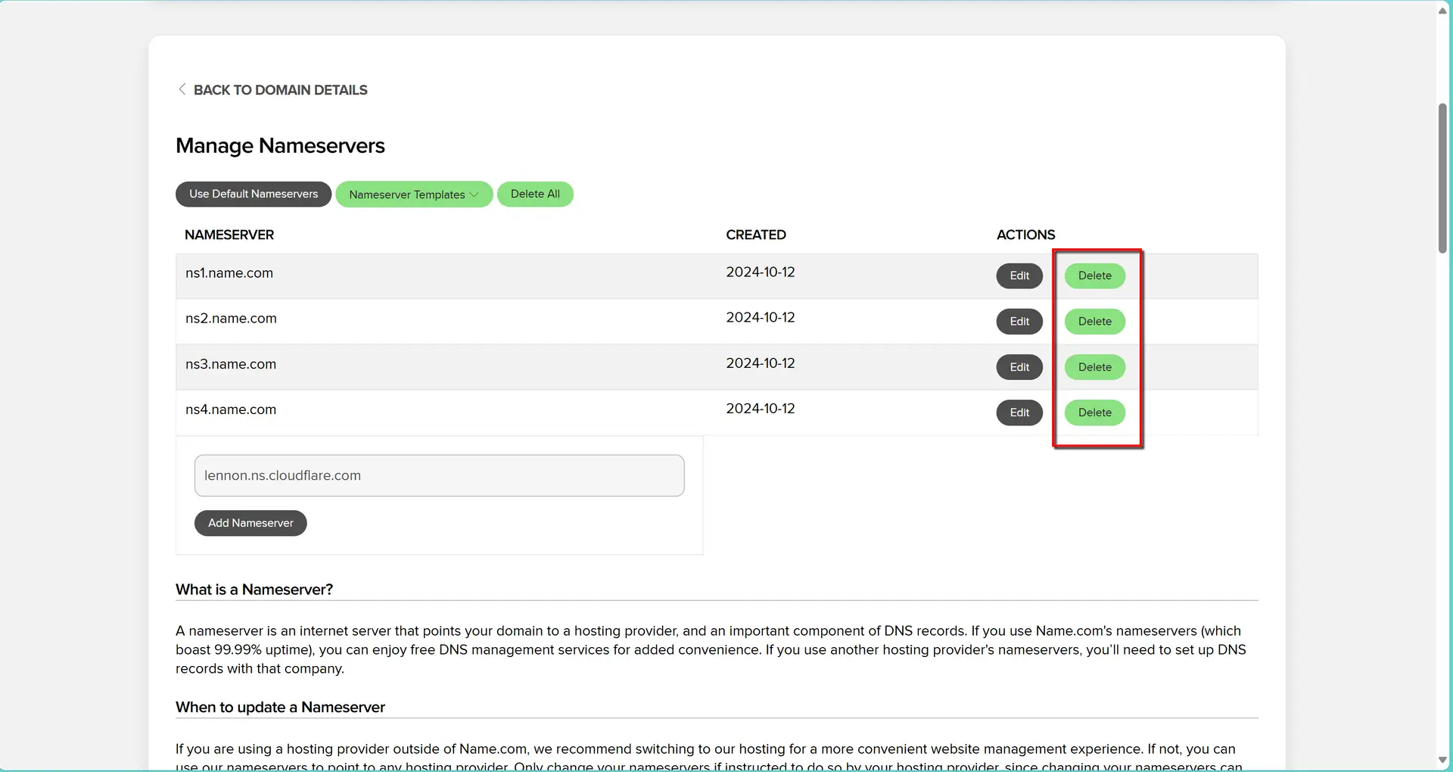Click Add Nameserver
Screen dimensions: 1453x772
(x=250, y=522)
